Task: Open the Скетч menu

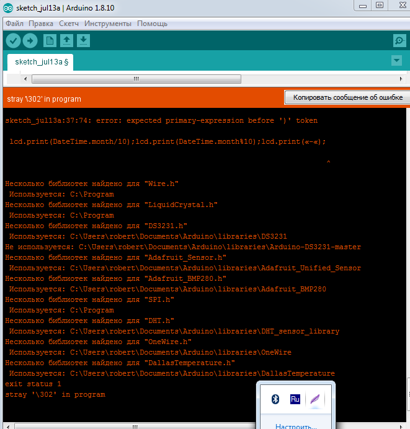Action: (69, 24)
